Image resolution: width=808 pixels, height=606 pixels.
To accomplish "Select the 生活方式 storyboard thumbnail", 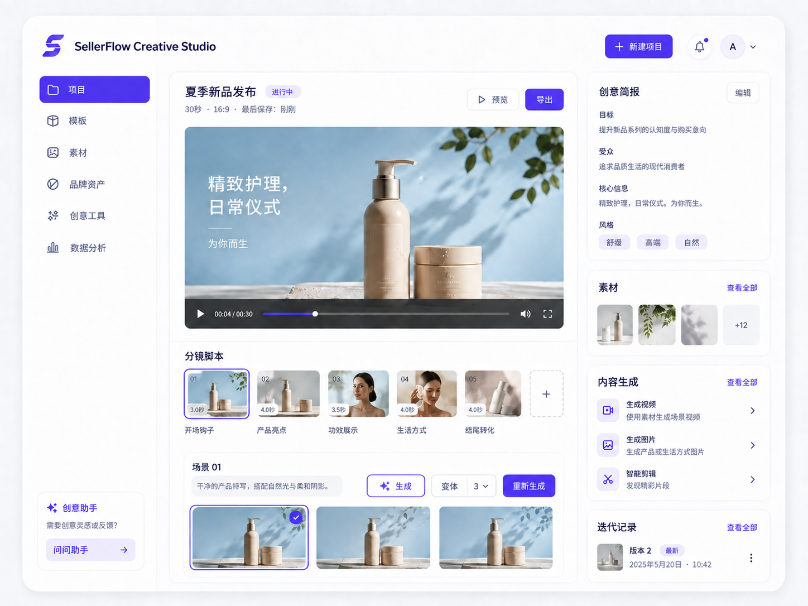I will pos(427,393).
